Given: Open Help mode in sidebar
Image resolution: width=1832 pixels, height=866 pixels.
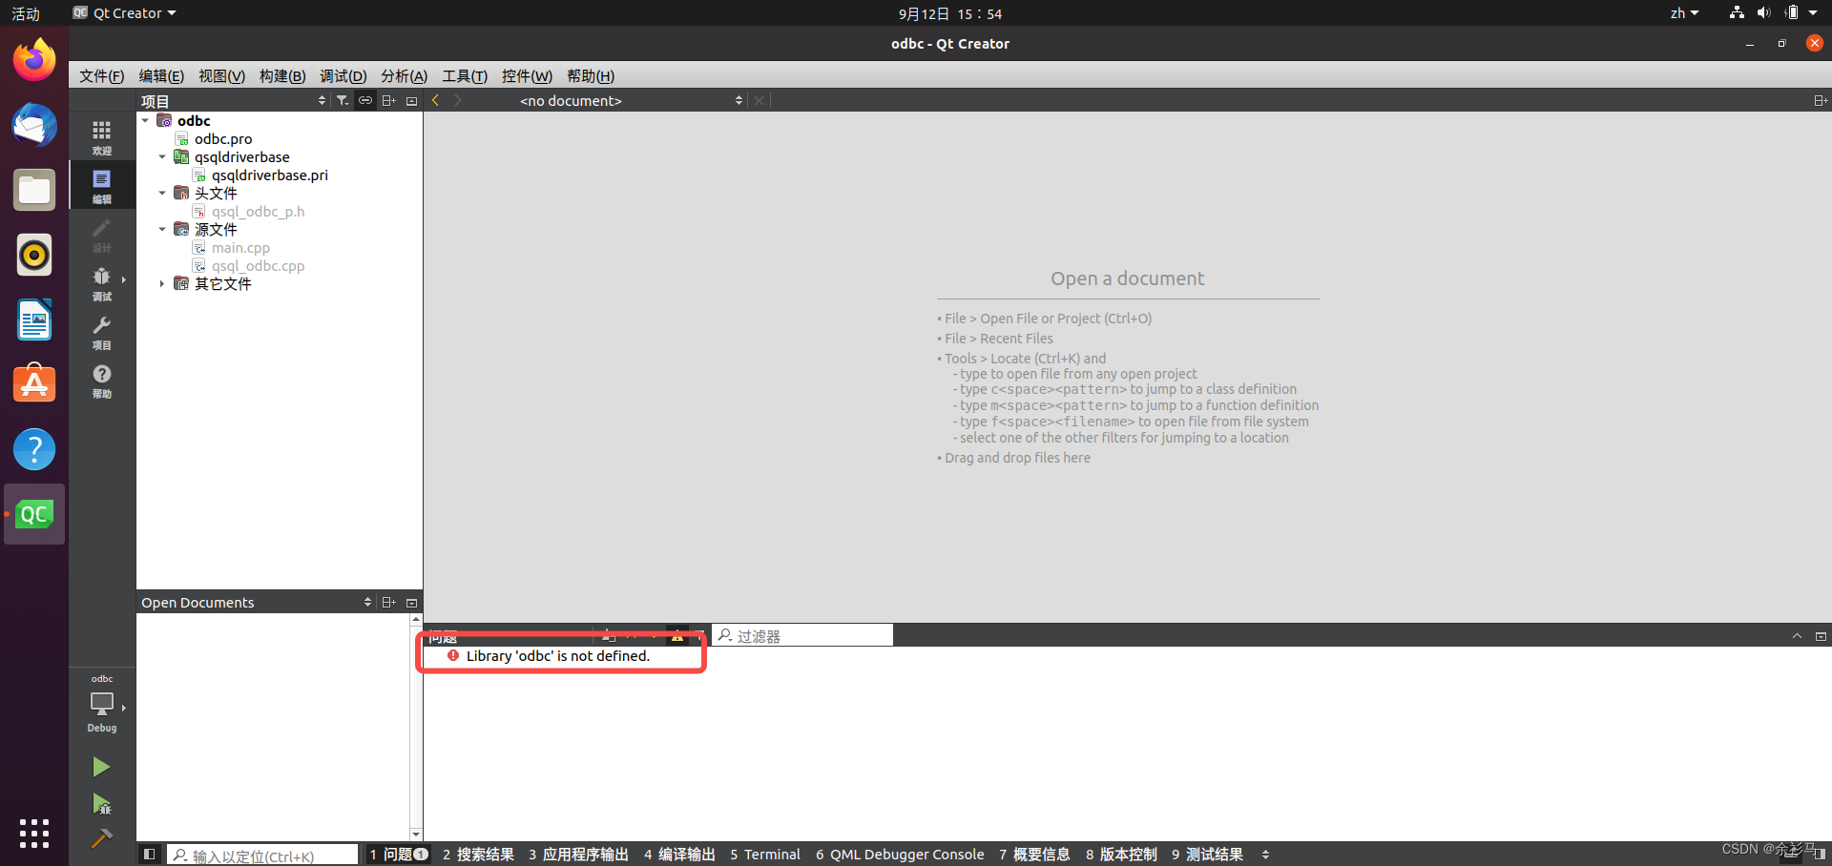Looking at the screenshot, I should [102, 381].
